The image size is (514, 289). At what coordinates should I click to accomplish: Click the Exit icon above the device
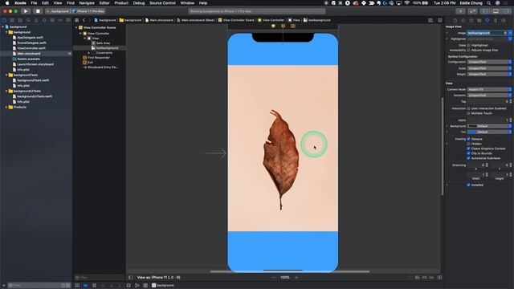293,26
